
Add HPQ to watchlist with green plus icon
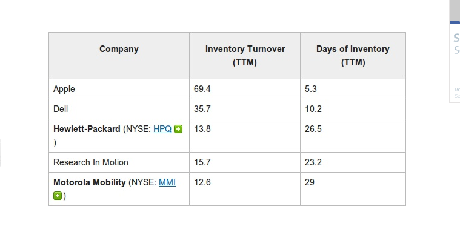178,129
